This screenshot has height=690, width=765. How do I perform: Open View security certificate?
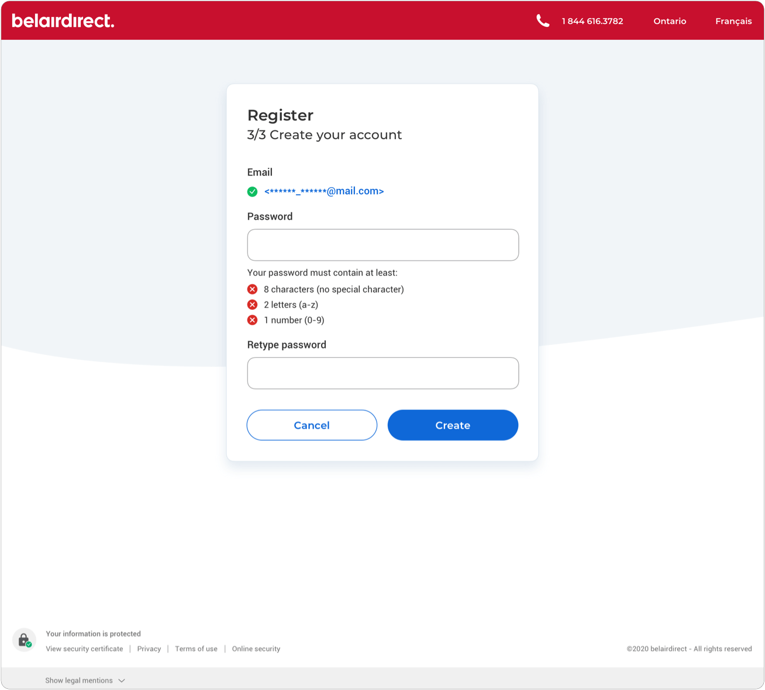(84, 648)
